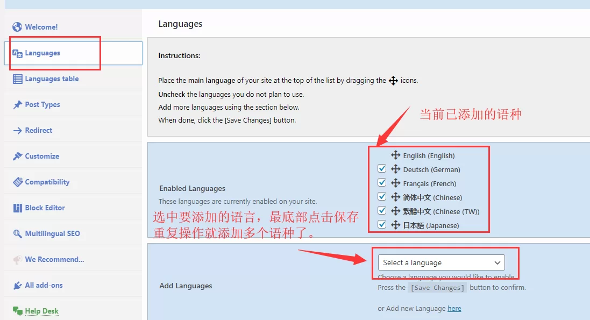Open the Welcome! sidebar tab

click(x=73, y=27)
